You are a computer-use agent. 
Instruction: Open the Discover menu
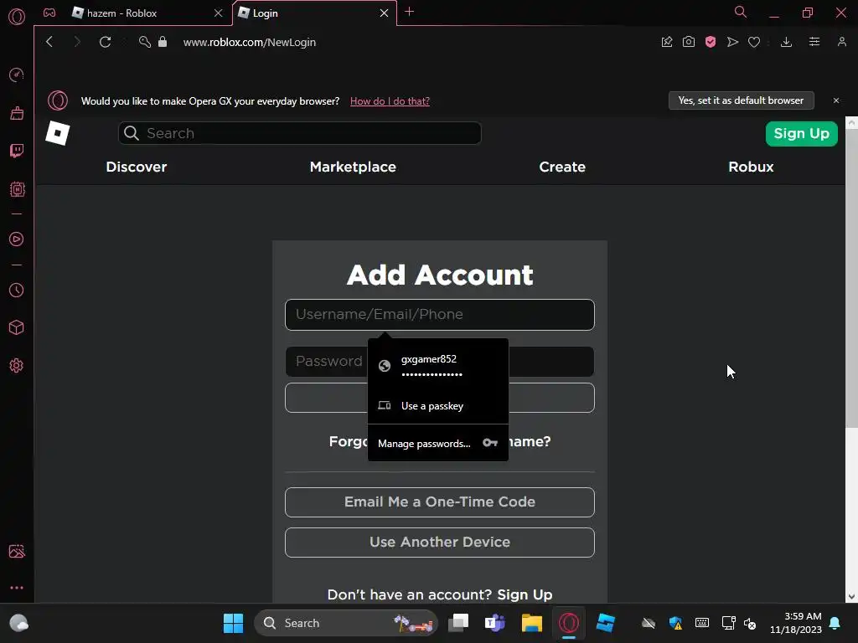137,167
